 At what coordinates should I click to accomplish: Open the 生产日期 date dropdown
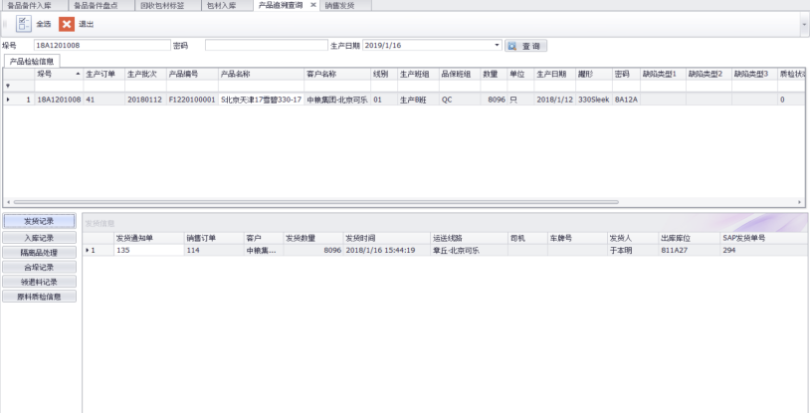tap(498, 46)
